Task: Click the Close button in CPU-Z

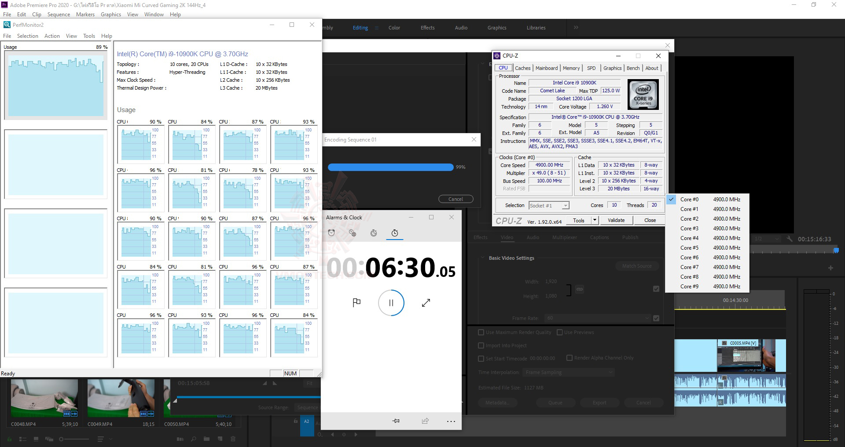Action: pyautogui.click(x=650, y=220)
